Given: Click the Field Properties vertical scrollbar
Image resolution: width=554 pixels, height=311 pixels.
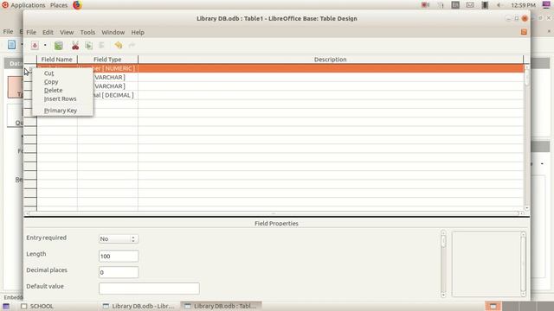Looking at the screenshot, I should [x=443, y=263].
